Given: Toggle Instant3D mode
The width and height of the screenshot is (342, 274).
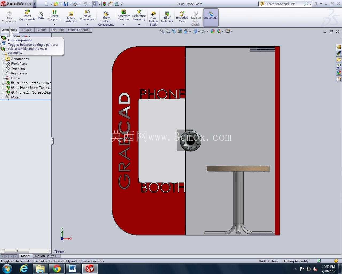Looking at the screenshot, I should click(x=211, y=17).
